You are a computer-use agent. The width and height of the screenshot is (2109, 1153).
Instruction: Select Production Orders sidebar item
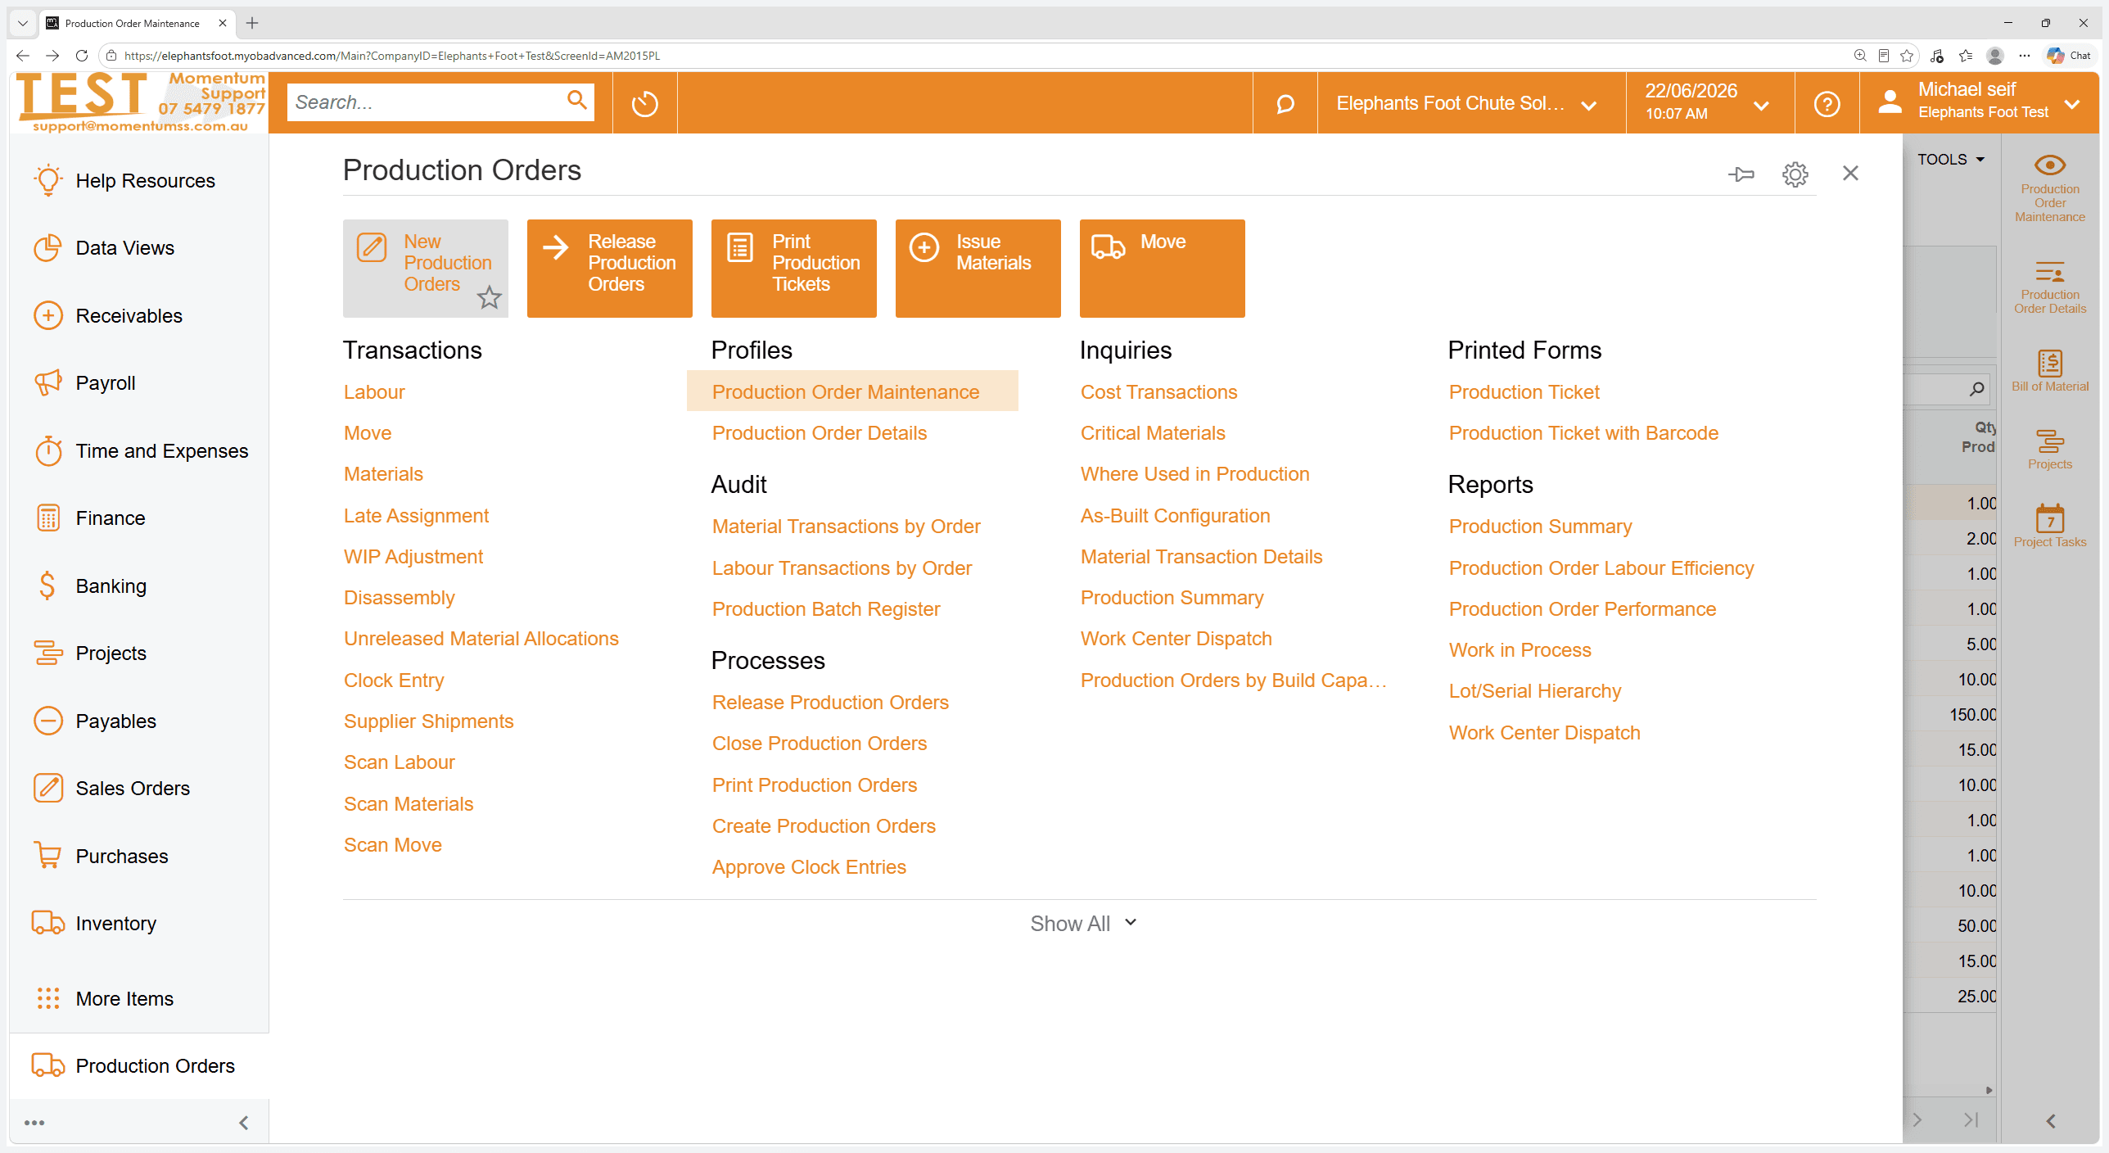139,1066
